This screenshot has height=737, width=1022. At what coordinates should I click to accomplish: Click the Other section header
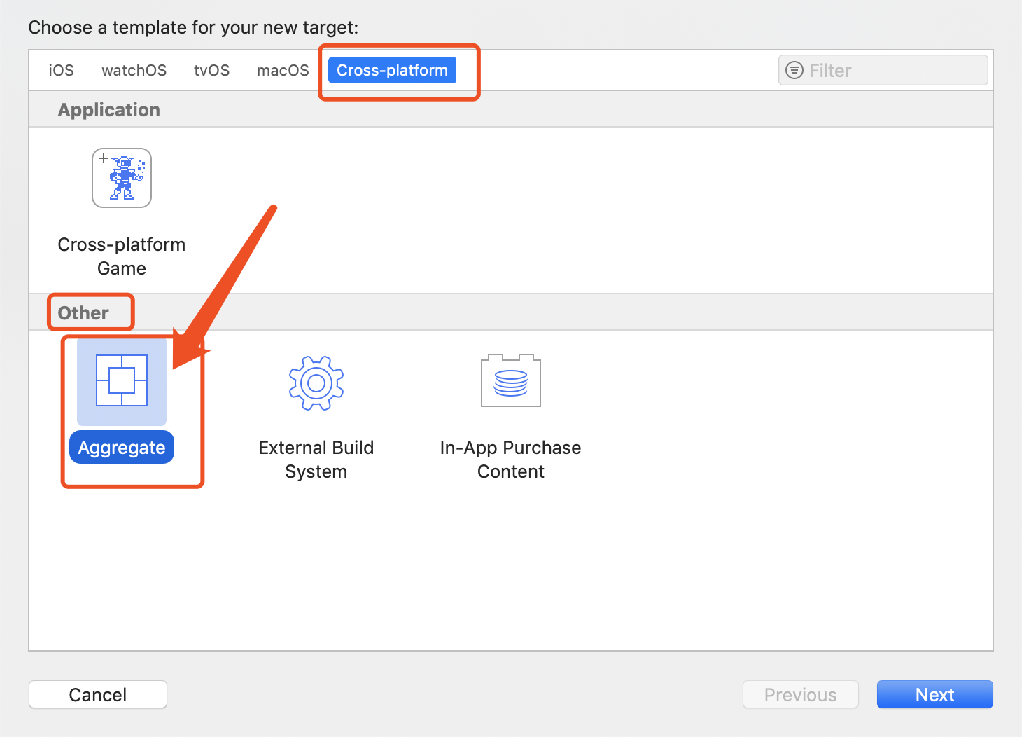click(83, 313)
